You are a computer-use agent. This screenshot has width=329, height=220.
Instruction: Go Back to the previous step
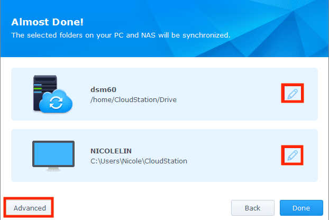click(253, 208)
